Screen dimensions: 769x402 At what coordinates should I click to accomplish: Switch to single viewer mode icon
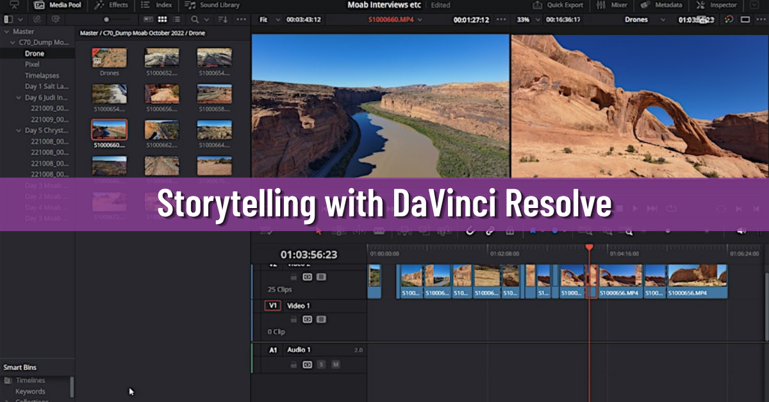click(x=745, y=19)
